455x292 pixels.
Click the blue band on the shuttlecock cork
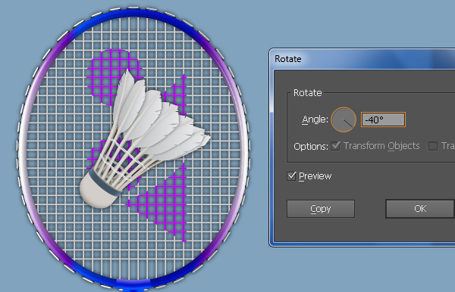105,183
